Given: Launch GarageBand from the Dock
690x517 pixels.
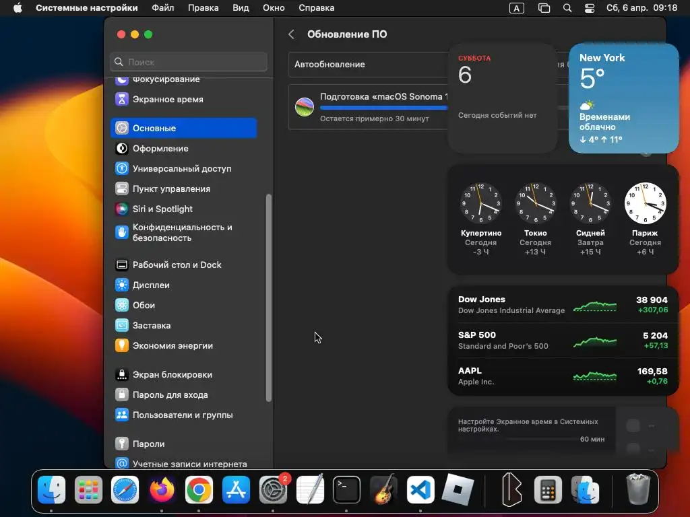Looking at the screenshot, I should 383,489.
